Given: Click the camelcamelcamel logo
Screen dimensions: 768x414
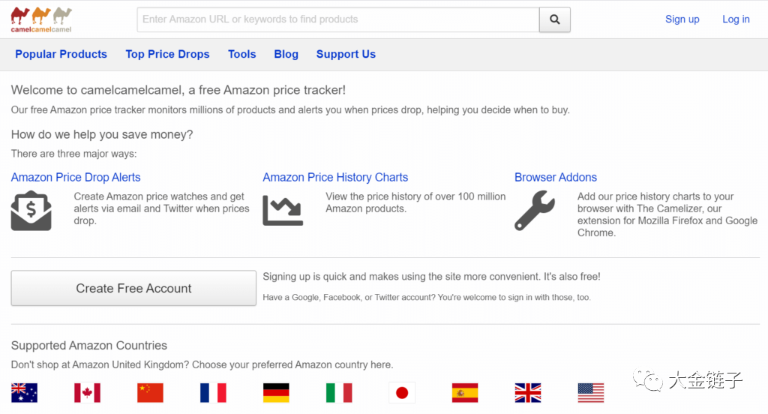Looking at the screenshot, I should click(41, 19).
